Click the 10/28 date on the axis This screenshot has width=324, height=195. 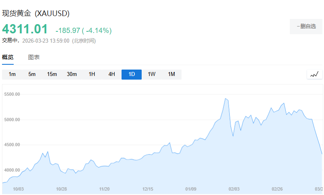(x=61, y=189)
